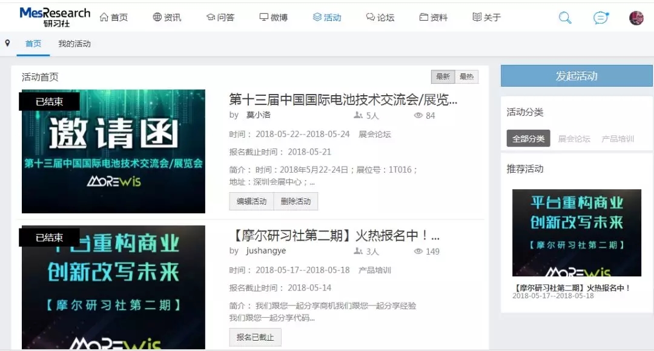The width and height of the screenshot is (654, 351).
Task: Open the user avatar profile
Action: pyautogui.click(x=636, y=18)
